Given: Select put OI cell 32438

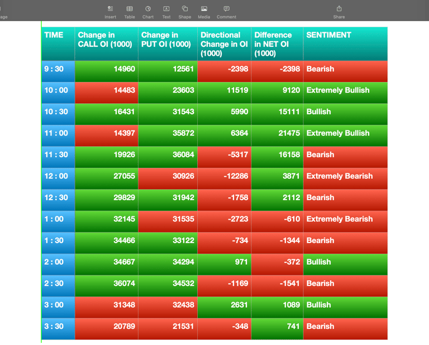Looking at the screenshot, I should click(168, 307).
